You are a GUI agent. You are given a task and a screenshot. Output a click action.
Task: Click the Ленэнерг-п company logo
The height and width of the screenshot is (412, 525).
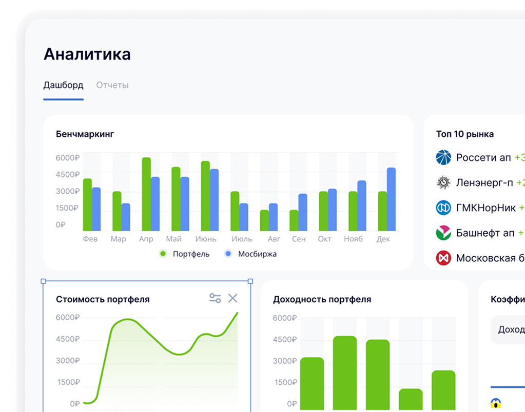coord(443,182)
